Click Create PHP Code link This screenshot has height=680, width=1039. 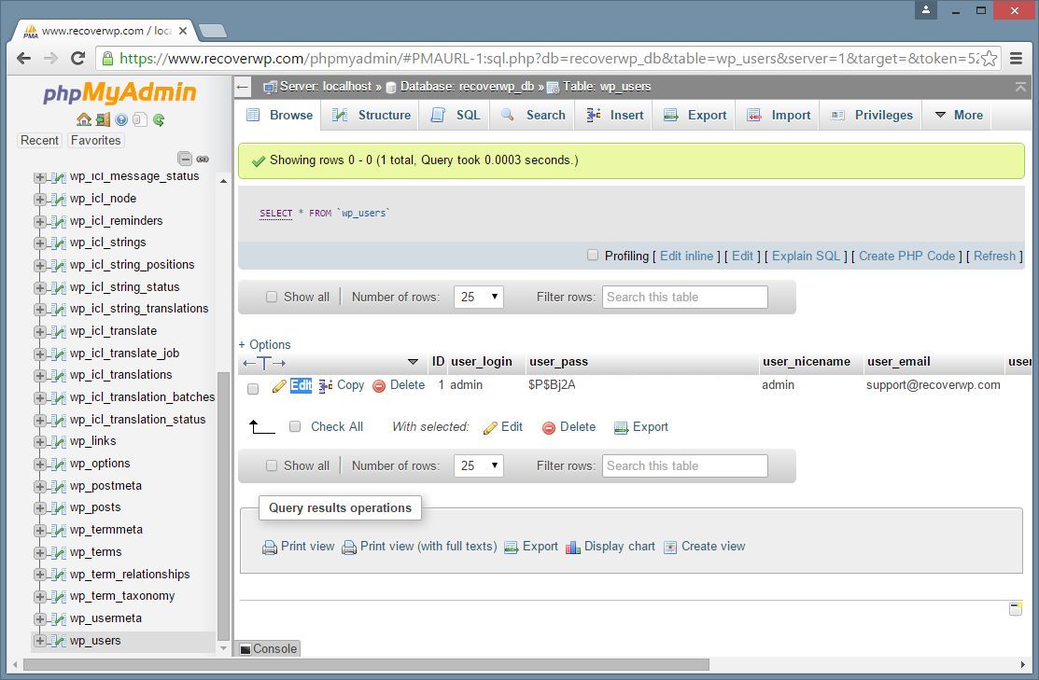pyautogui.click(x=907, y=257)
